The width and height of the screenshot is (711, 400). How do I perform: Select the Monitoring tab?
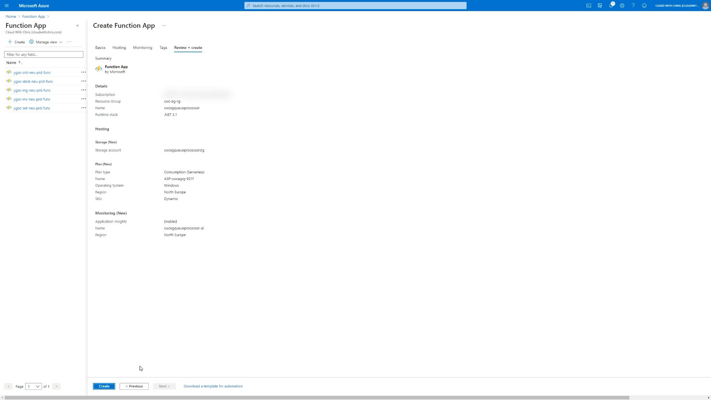(x=142, y=47)
